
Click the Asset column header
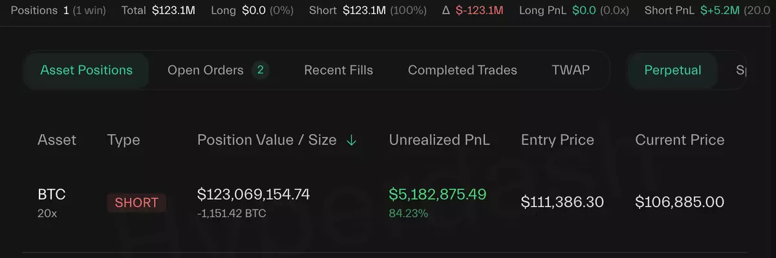(57, 140)
